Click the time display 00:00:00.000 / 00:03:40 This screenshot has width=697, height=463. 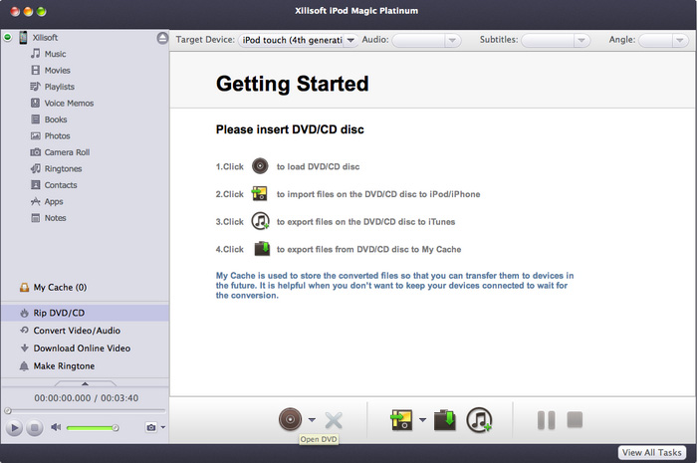tap(87, 398)
